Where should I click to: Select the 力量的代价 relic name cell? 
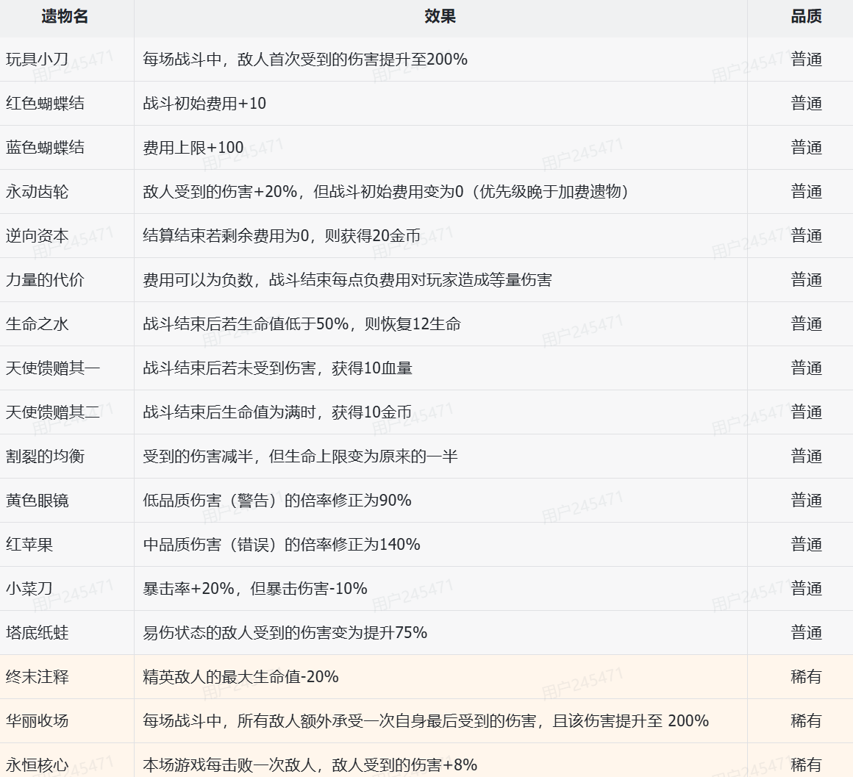(x=45, y=280)
